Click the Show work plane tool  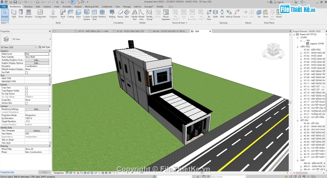265,14
